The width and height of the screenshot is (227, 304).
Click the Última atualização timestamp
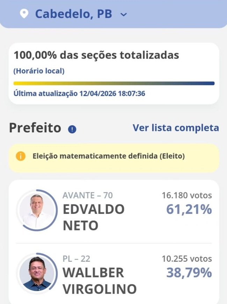tap(79, 94)
